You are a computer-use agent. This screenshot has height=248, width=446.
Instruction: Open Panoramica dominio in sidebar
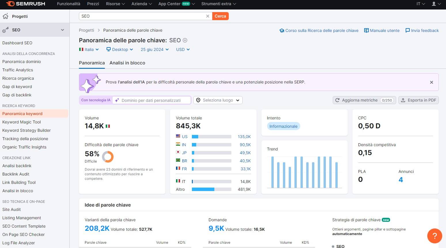(22, 62)
